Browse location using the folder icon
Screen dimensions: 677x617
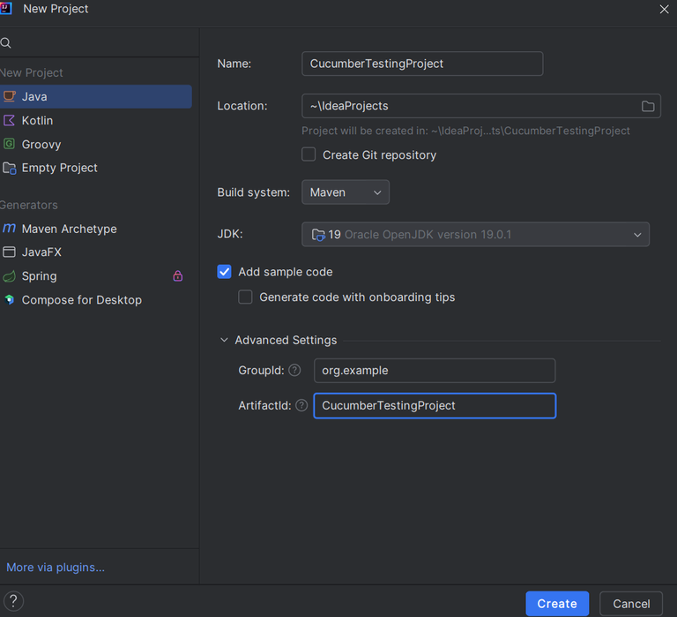[648, 106]
